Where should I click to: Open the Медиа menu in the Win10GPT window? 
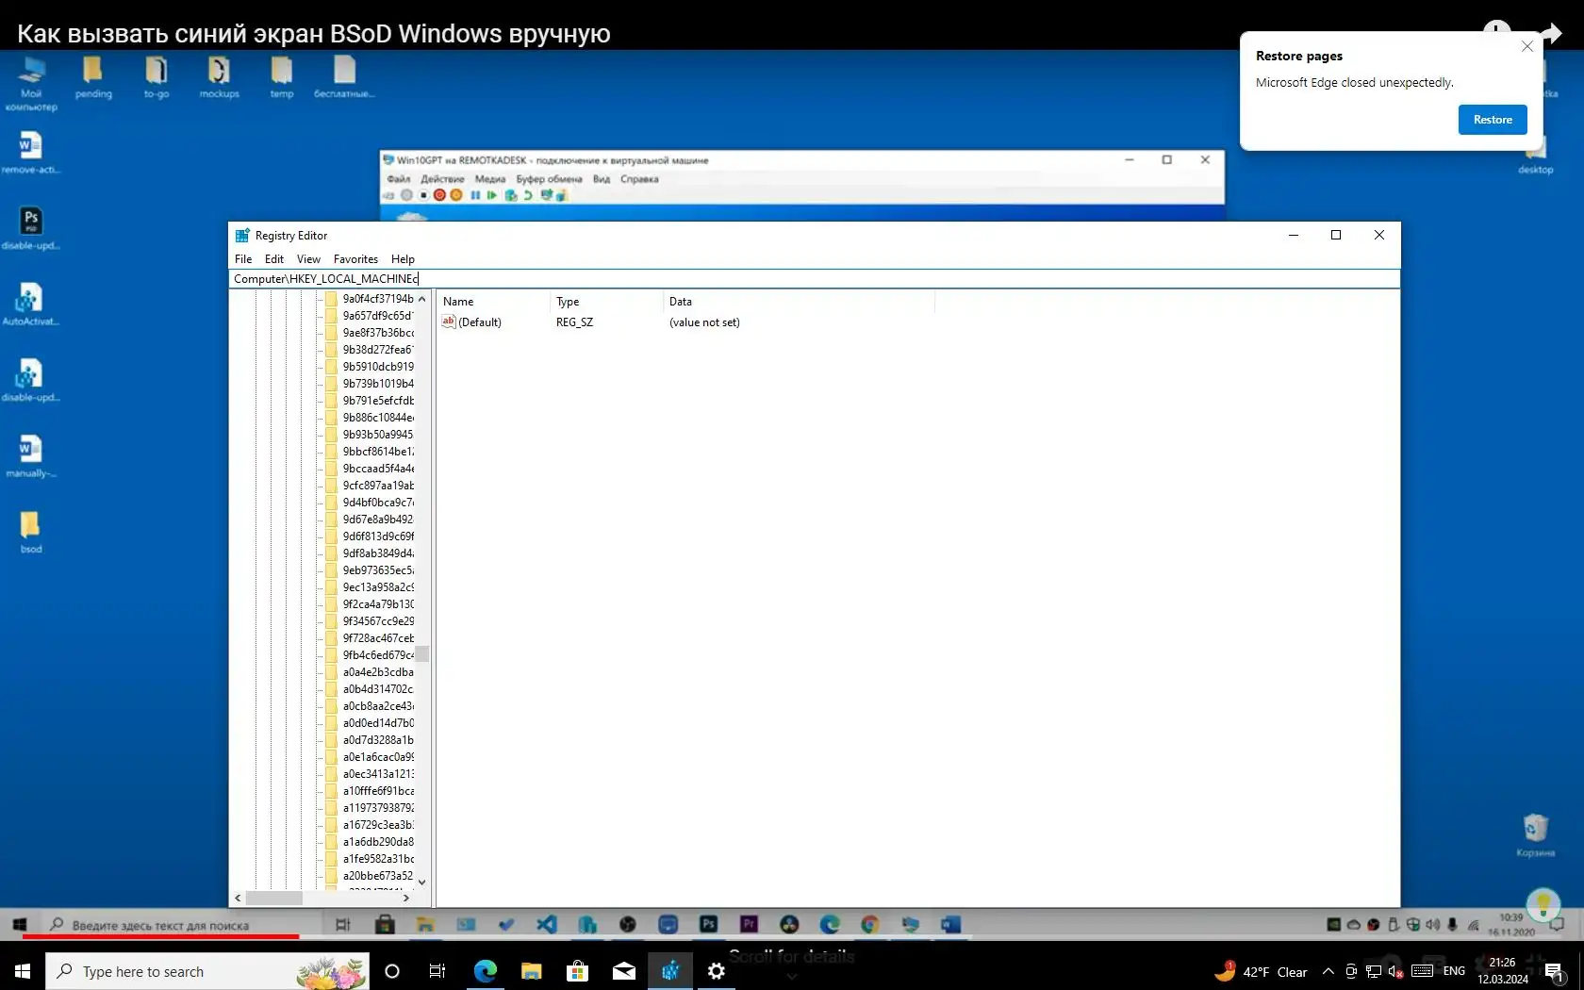pyautogui.click(x=490, y=179)
